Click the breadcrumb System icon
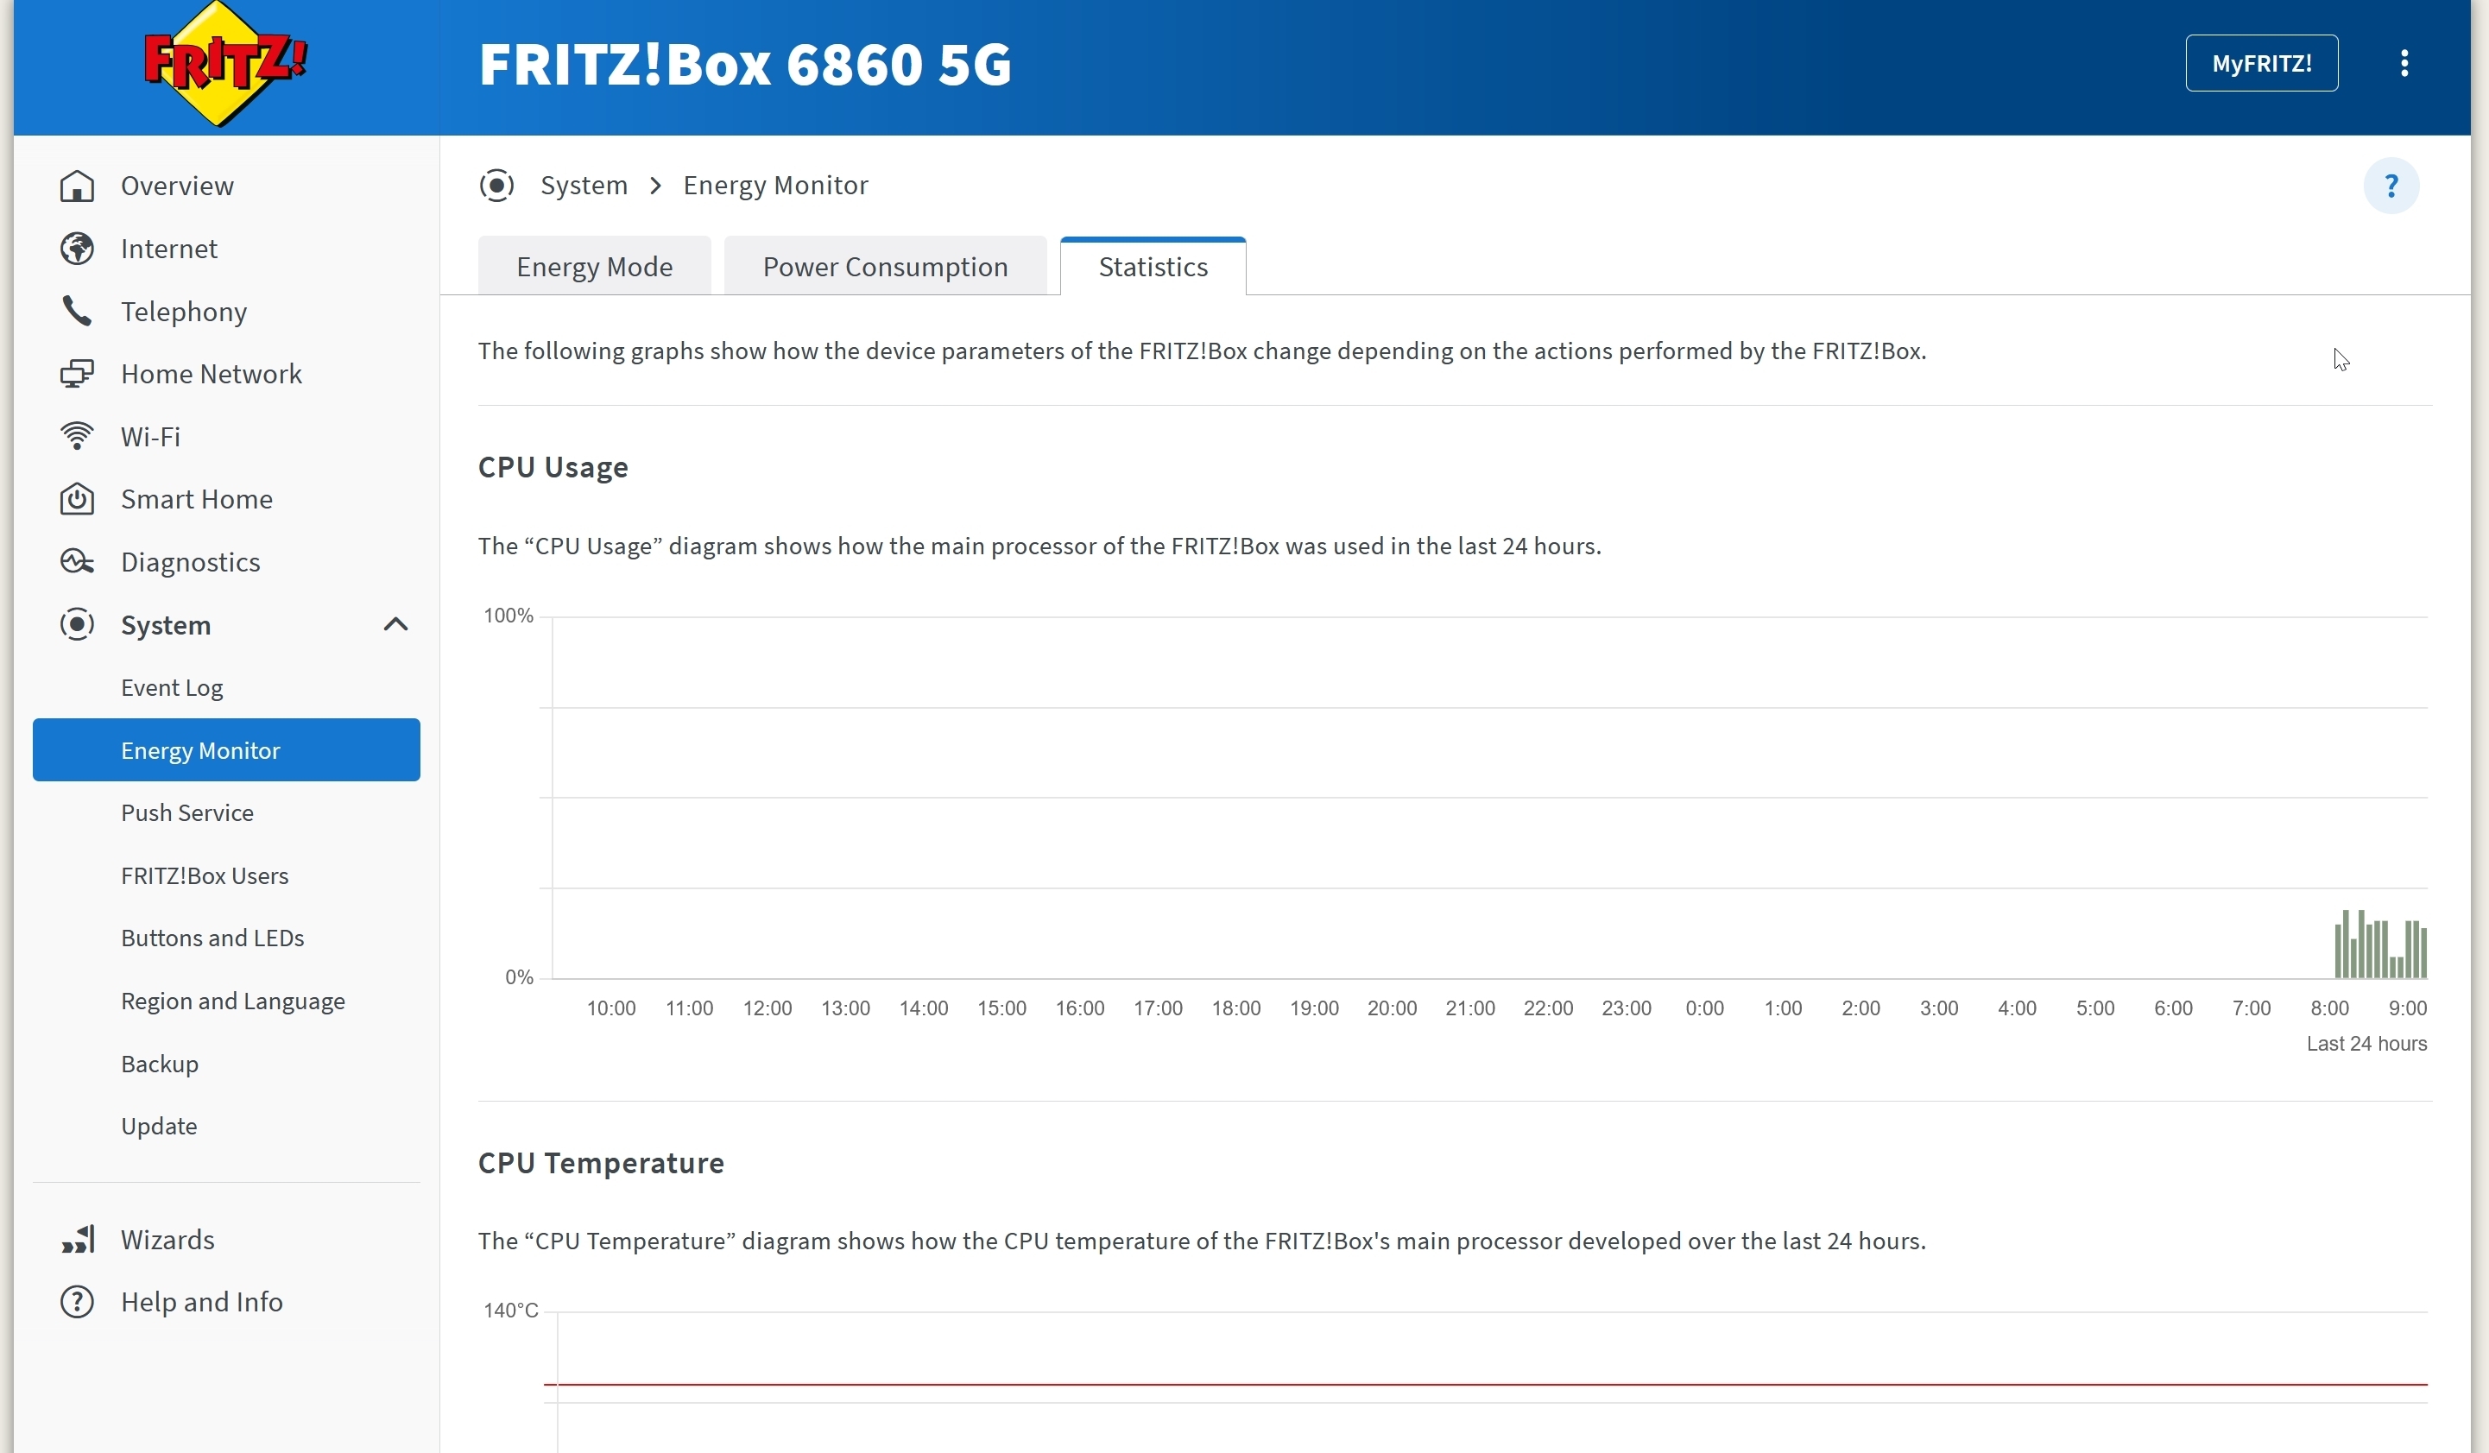 (x=496, y=186)
